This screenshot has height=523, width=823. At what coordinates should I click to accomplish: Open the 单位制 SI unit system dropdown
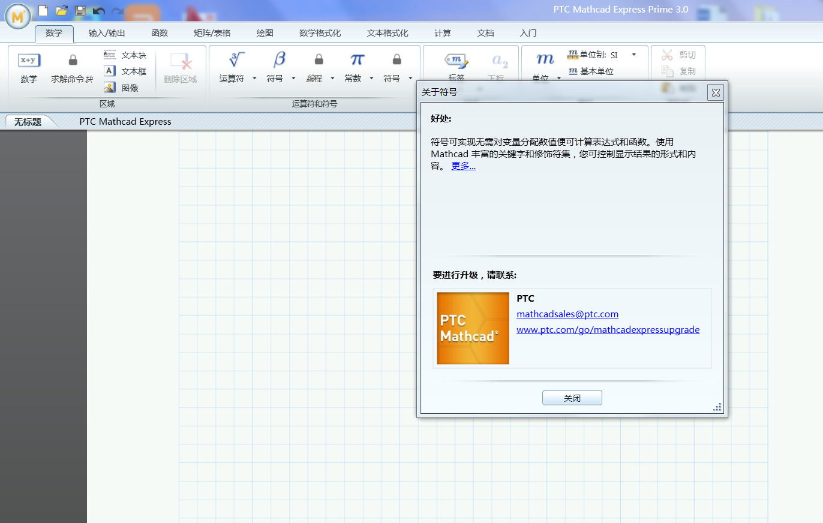pos(634,55)
